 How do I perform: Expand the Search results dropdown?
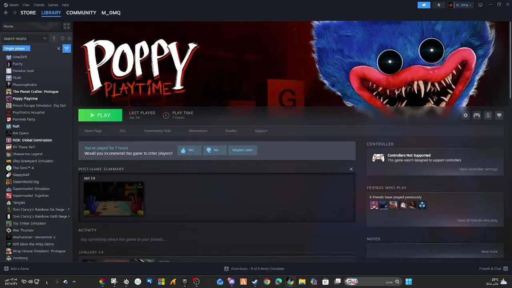coord(25,38)
